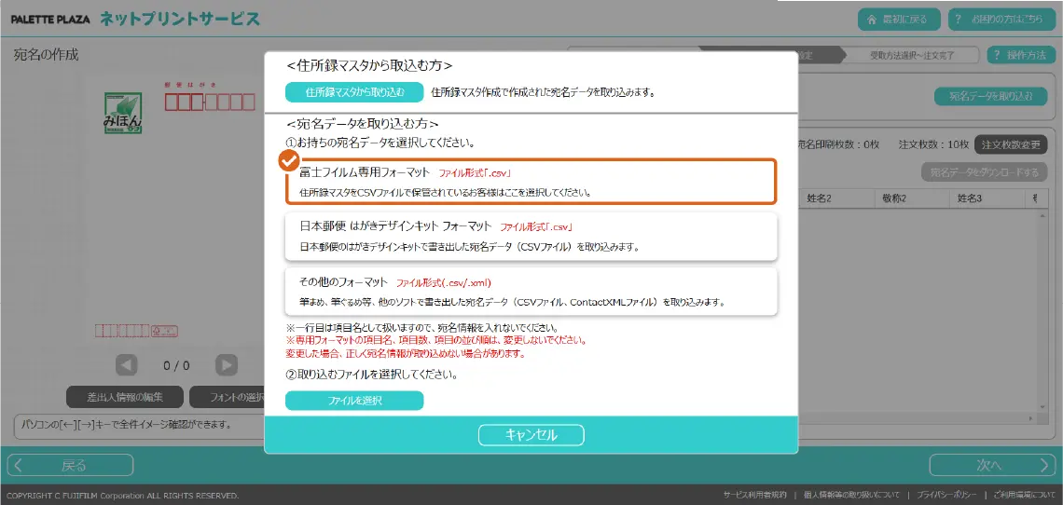Click 注文枚数変更 button
Image resolution: width=1063 pixels, height=505 pixels.
(x=1010, y=144)
